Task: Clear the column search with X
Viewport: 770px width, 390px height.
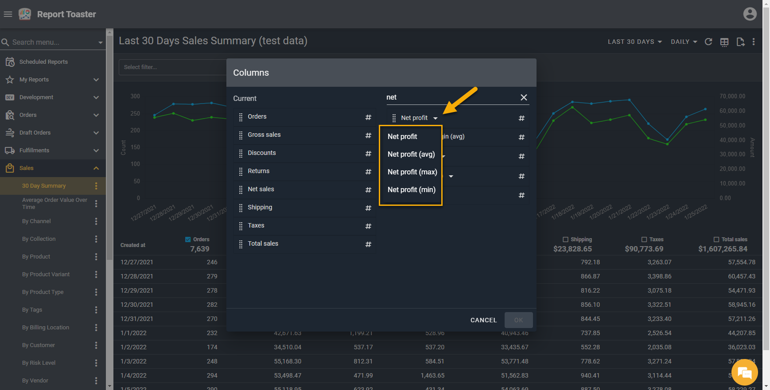Action: point(524,97)
